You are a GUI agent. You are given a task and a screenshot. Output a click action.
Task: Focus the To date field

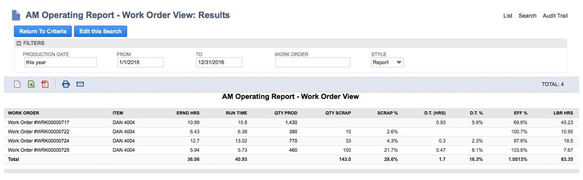(x=220, y=62)
